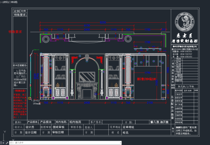The height and width of the screenshot is (145, 210).
Task: Select the 审核日期 title block field
Action: [58, 132]
